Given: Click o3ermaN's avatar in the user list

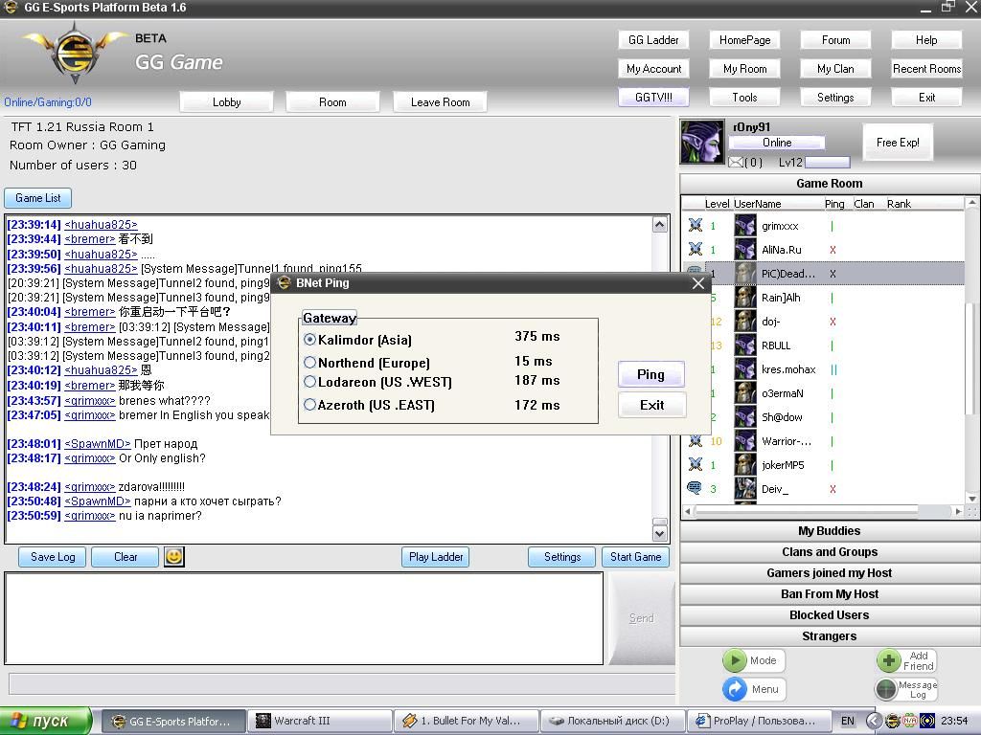Looking at the screenshot, I should point(745,393).
